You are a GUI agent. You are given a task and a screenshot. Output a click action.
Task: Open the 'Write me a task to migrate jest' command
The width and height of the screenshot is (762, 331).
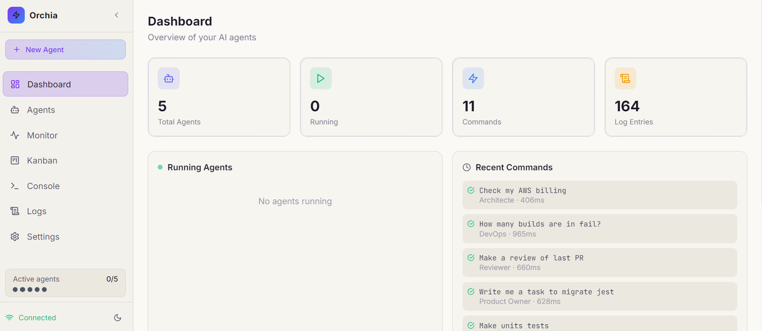(x=599, y=296)
